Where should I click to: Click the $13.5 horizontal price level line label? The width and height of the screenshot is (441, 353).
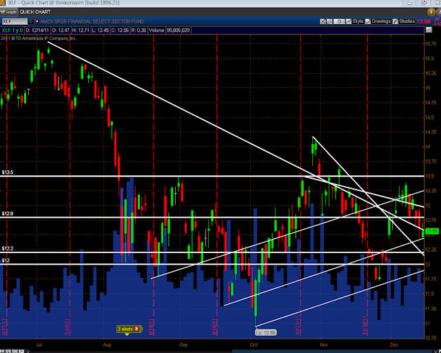pyautogui.click(x=8, y=172)
